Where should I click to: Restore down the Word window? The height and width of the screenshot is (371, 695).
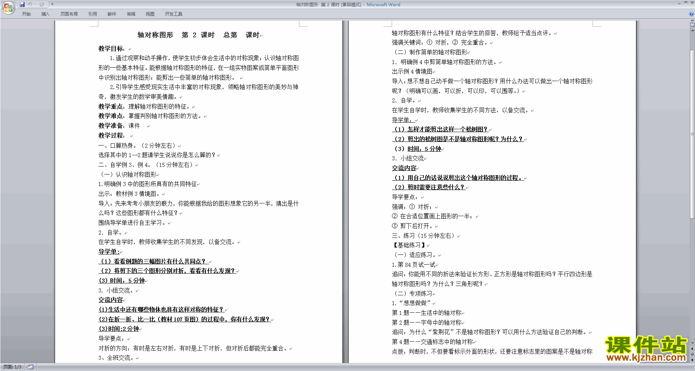click(x=686, y=3)
